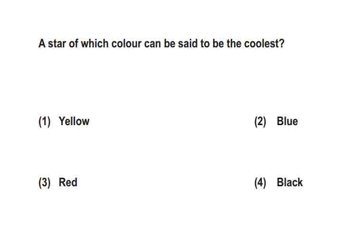Click the word 'can' in the question
This screenshot has height=237, width=356.
coord(152,44)
